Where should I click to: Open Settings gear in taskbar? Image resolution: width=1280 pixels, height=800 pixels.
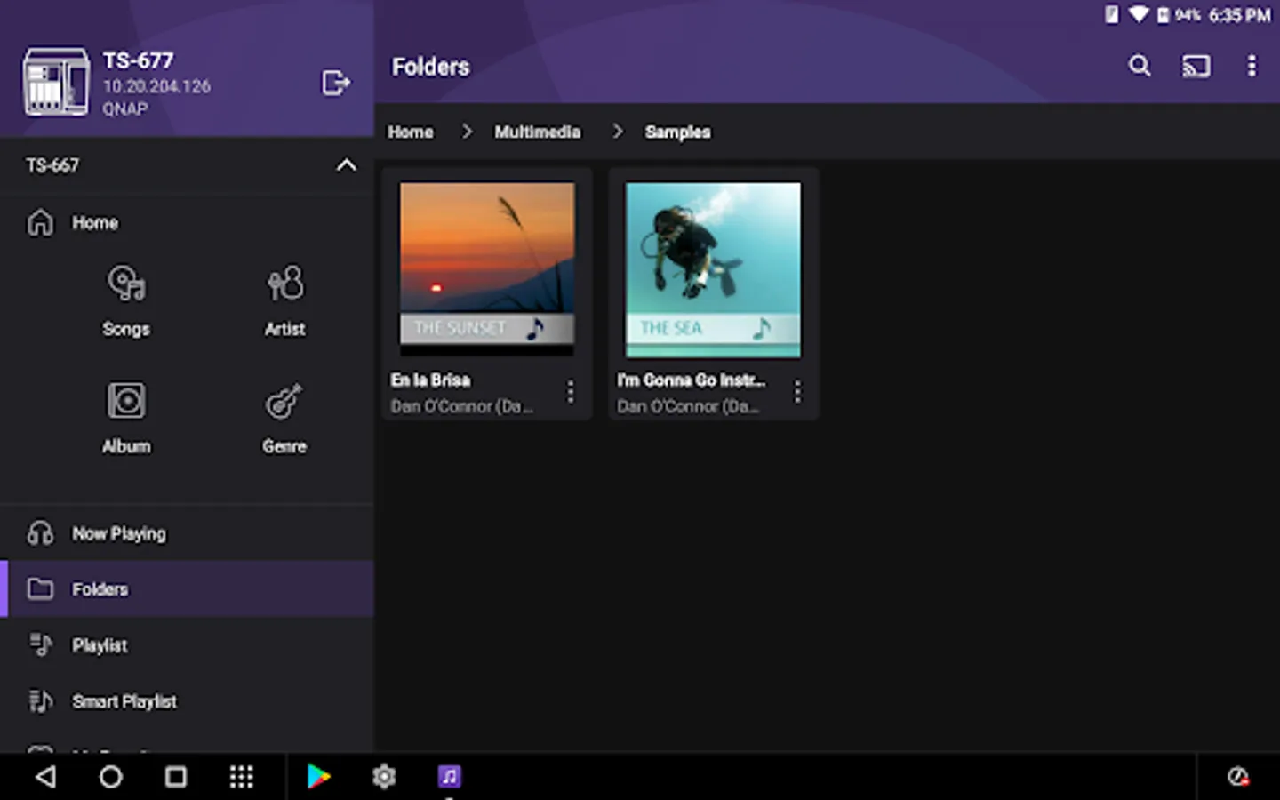coord(384,777)
